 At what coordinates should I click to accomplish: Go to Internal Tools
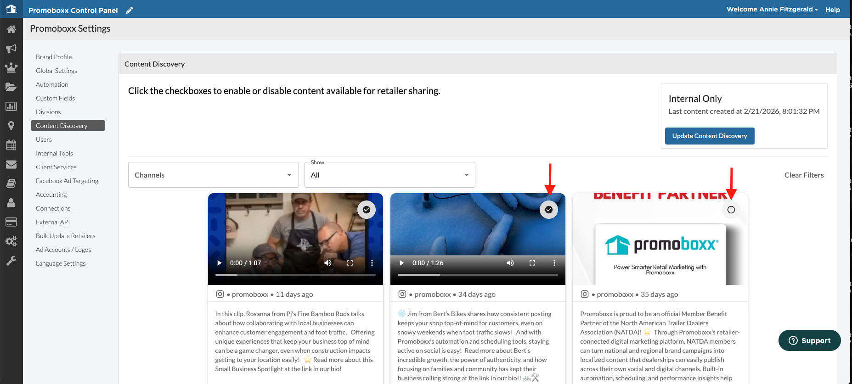[x=54, y=153]
